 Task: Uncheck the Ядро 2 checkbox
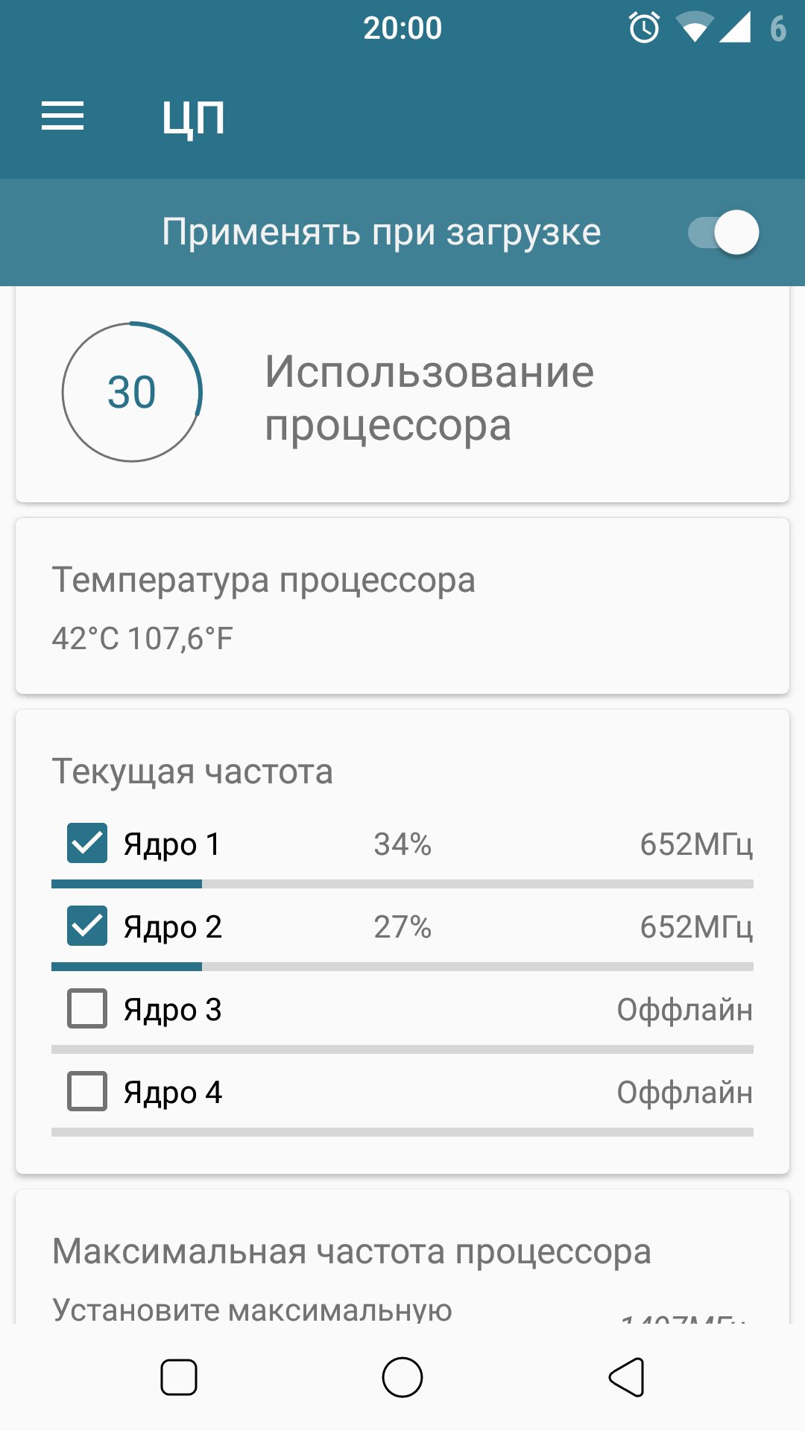click(87, 926)
